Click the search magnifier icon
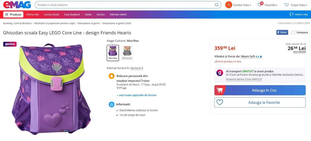311x141 pixels. [x=216, y=5]
